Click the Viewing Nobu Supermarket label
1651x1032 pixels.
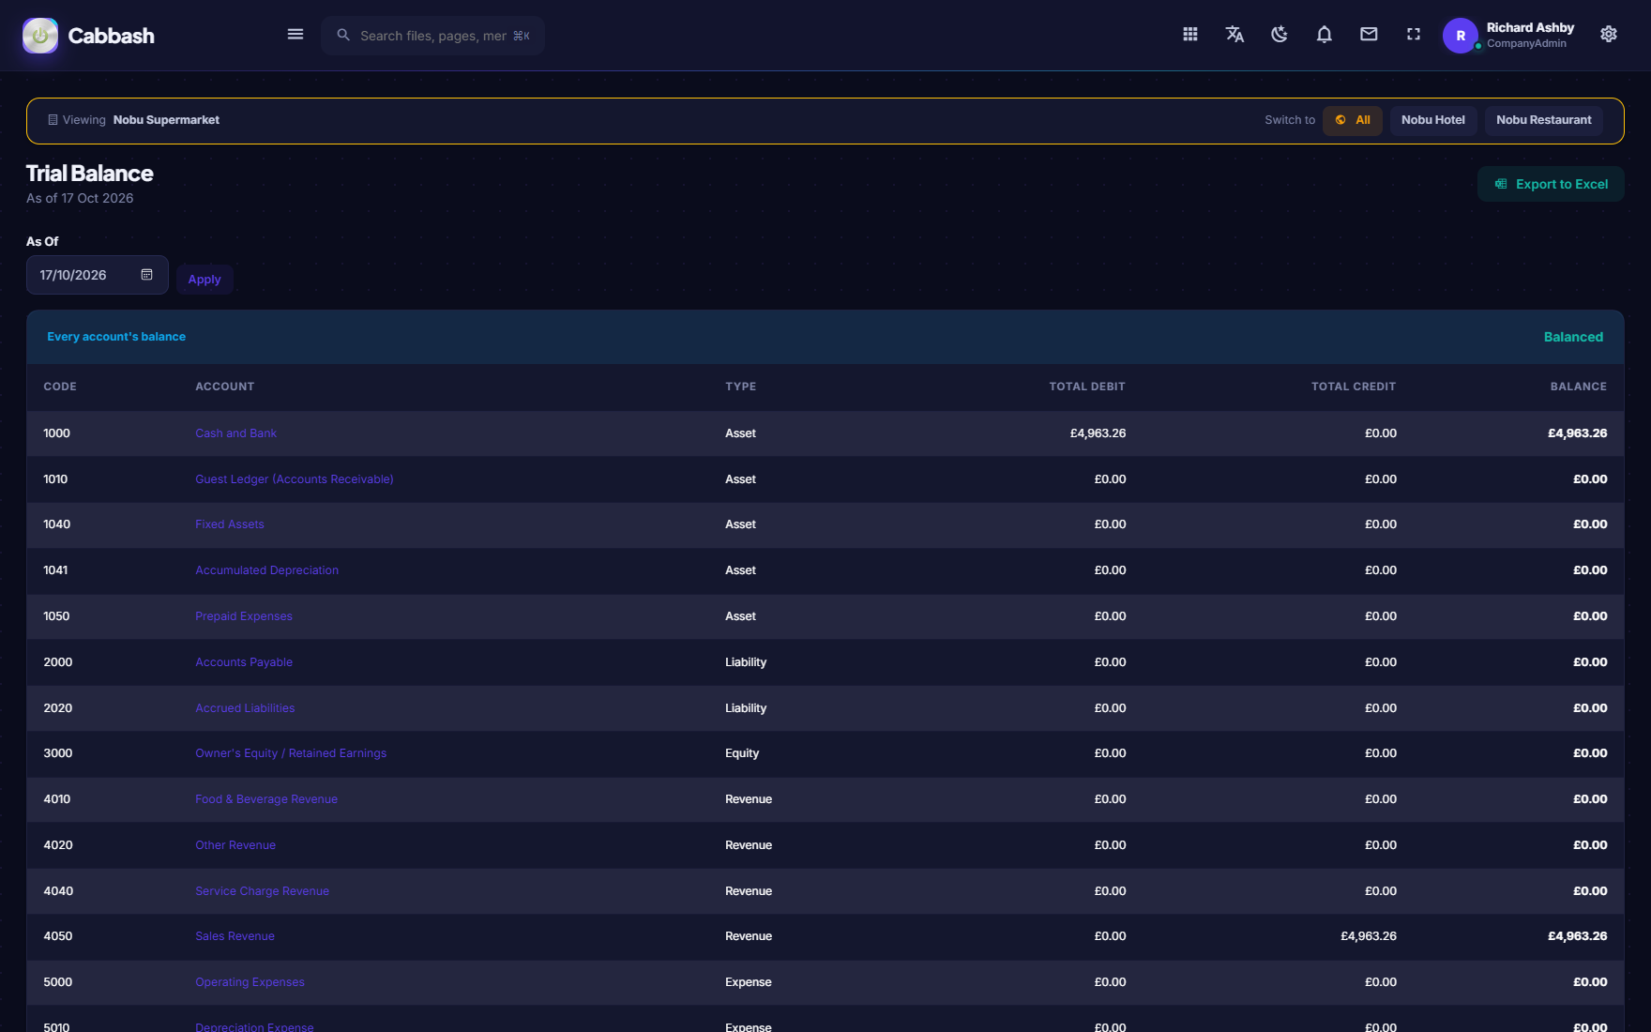coord(133,120)
